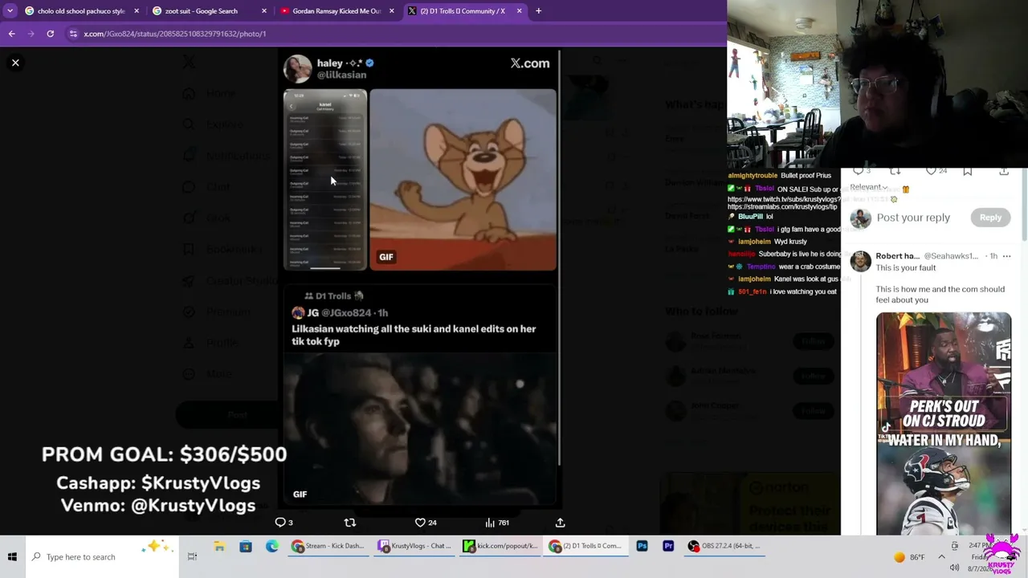Close the 'zoot suit - Google Search' tab
Image resolution: width=1028 pixels, height=578 pixels.
point(264,11)
